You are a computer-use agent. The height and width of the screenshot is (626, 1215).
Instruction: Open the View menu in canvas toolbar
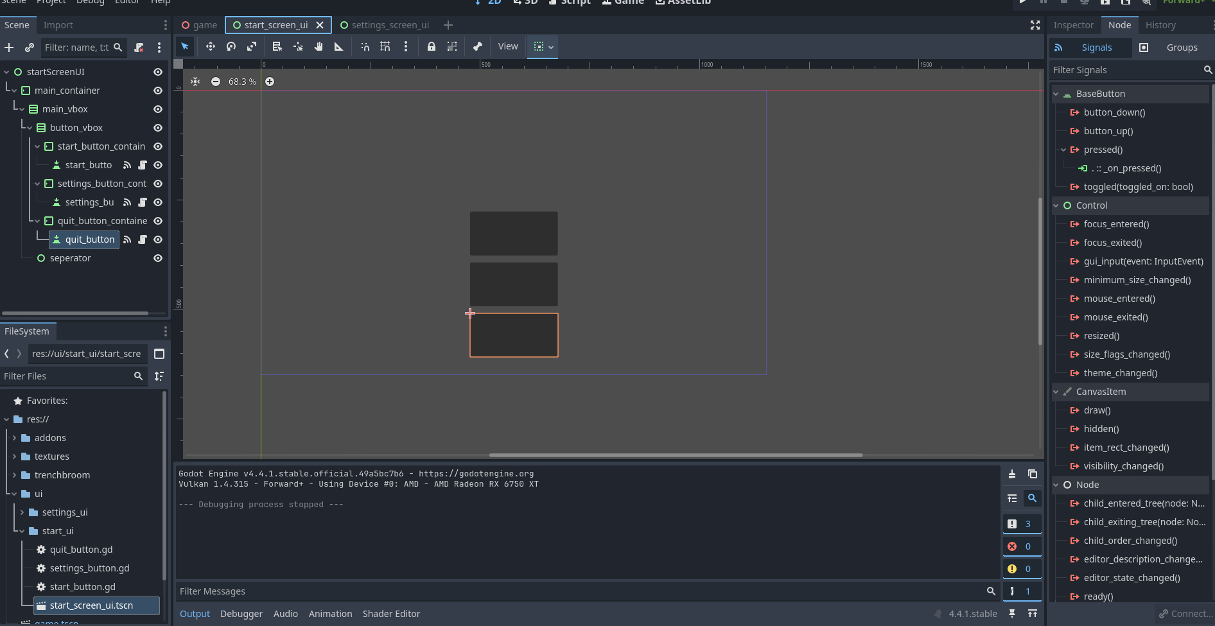[x=507, y=46]
